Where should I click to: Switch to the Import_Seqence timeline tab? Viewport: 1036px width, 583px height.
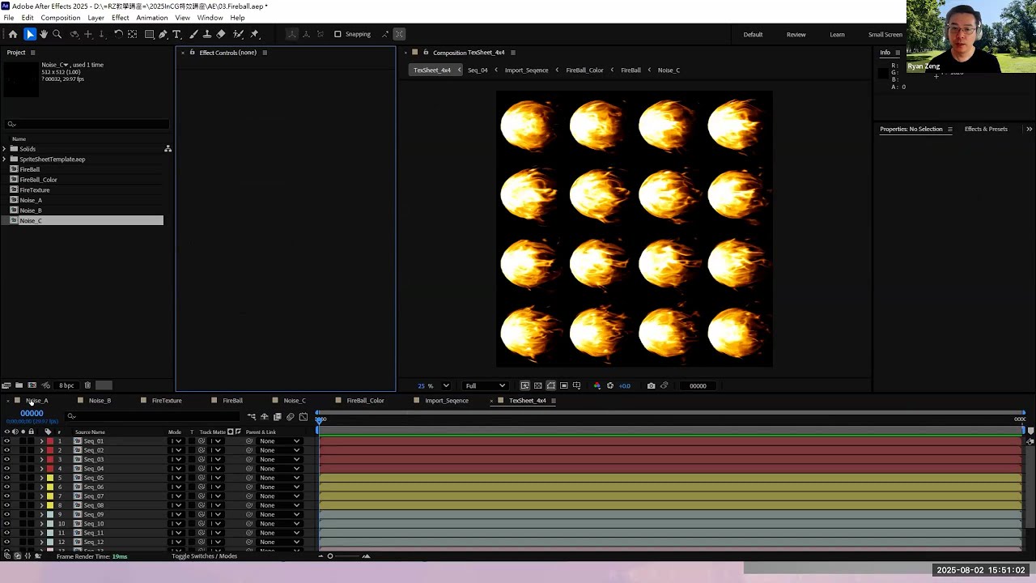pyautogui.click(x=447, y=401)
